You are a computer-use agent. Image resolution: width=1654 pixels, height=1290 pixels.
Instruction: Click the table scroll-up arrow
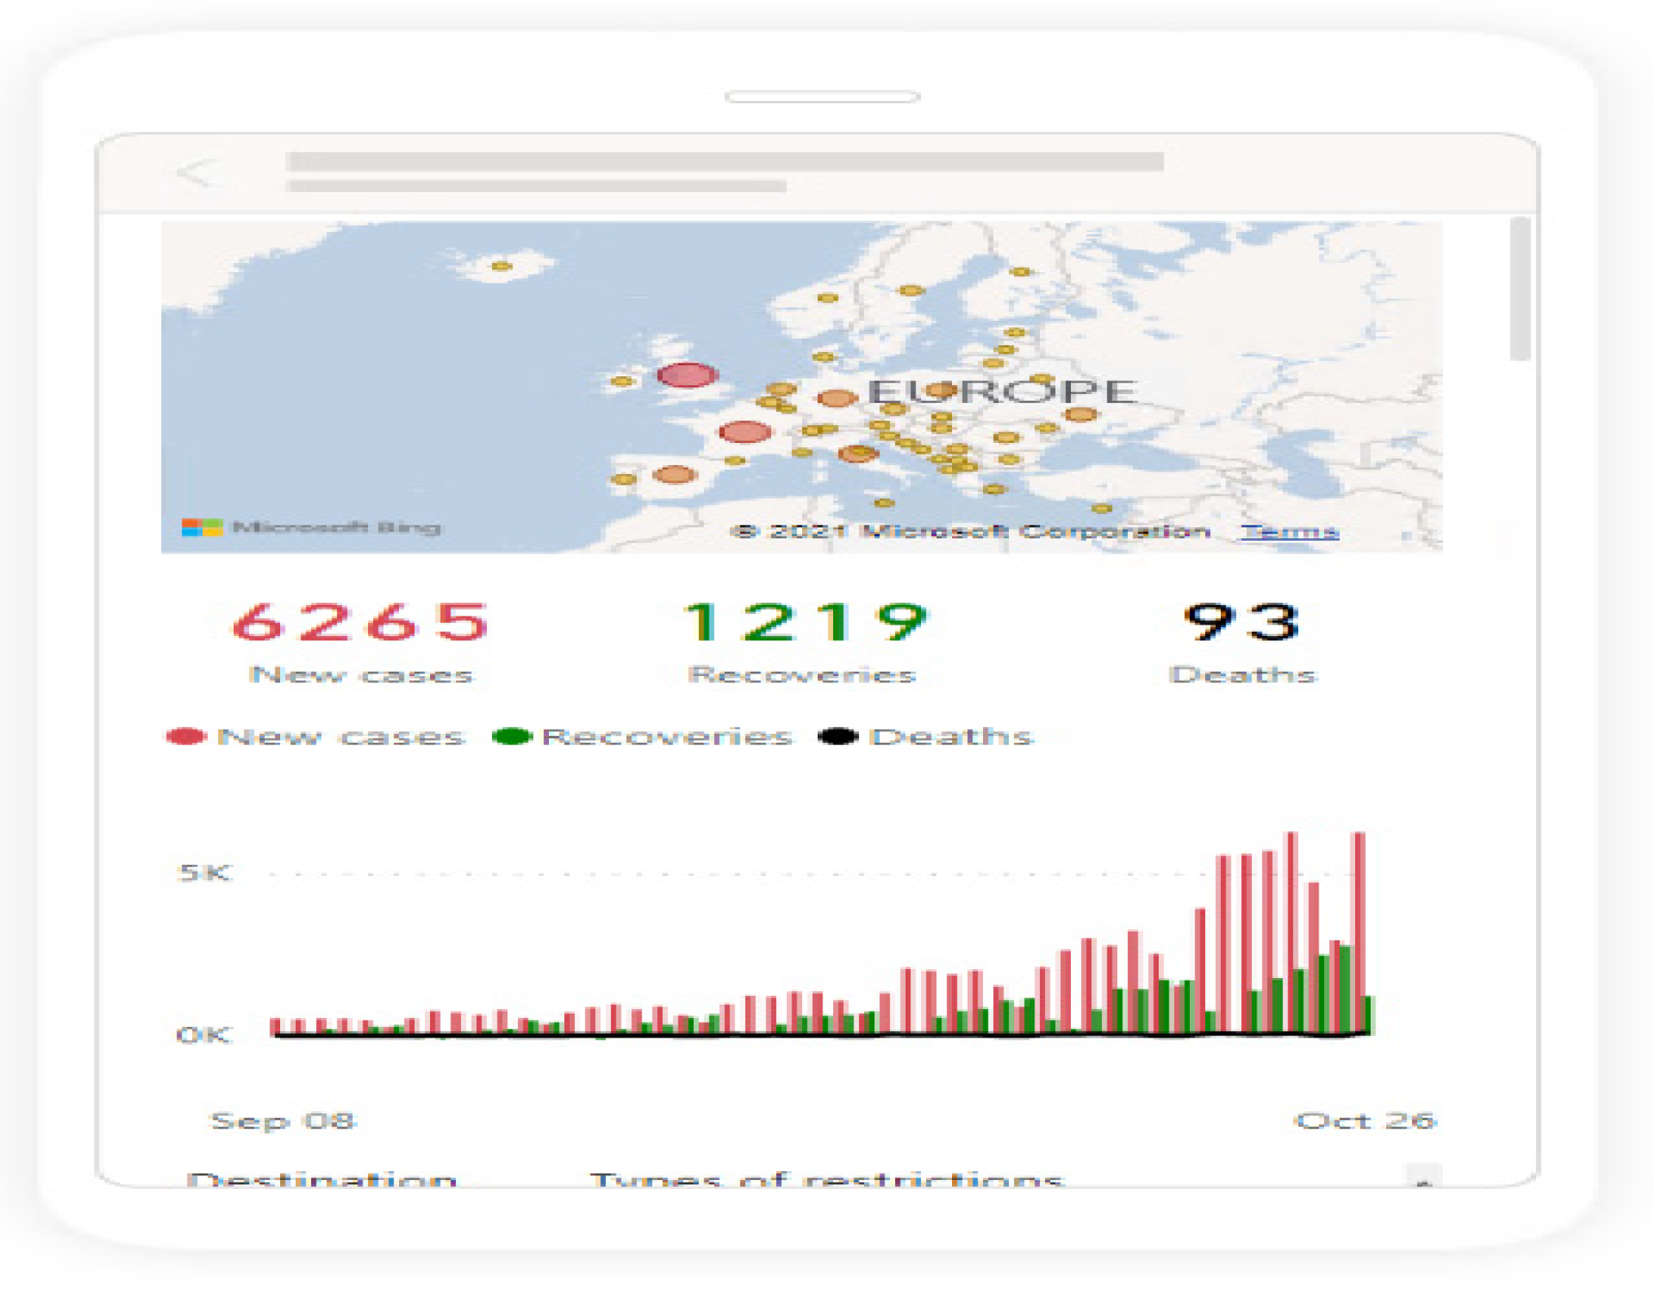point(1424,1179)
